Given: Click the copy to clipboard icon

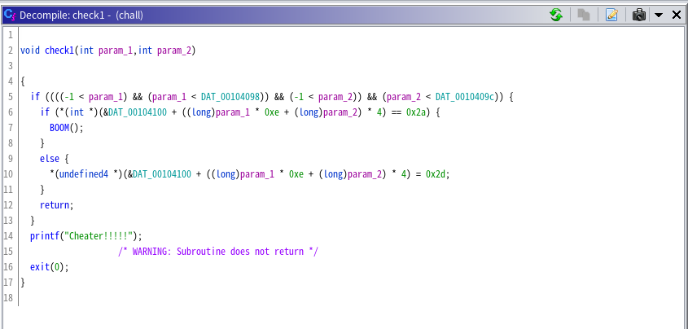Looking at the screenshot, I should (584, 15).
